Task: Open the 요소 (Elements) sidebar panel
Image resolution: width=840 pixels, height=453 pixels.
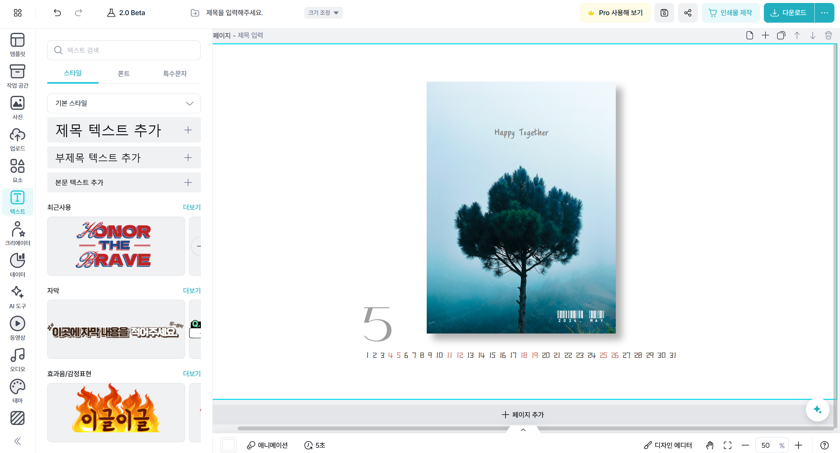Action: (x=17, y=171)
